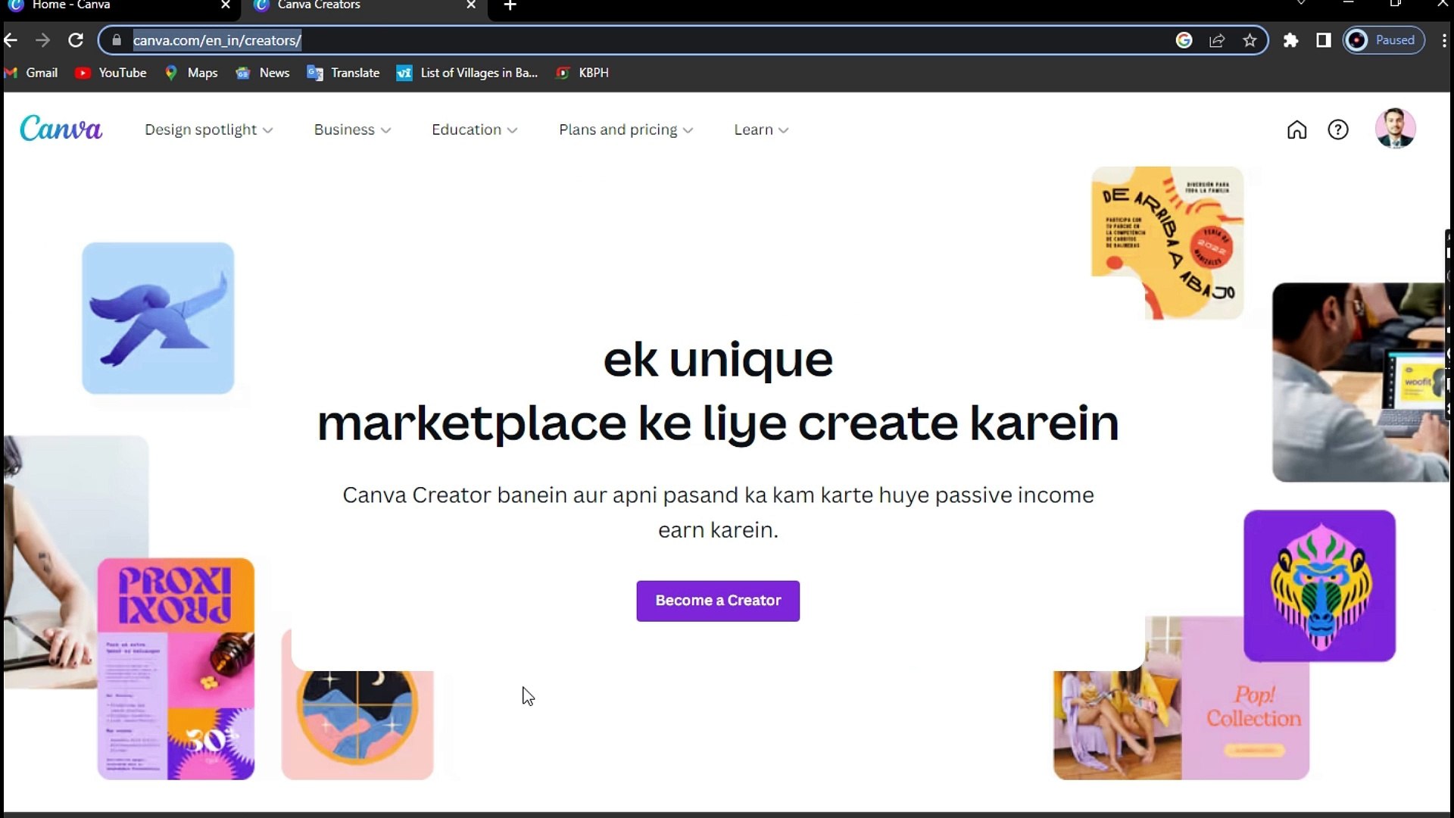Click the share icon in the address bar

coord(1218,40)
